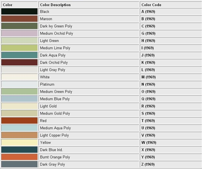
Task: Select the code M (1969) for White
Action: (x=148, y=77)
